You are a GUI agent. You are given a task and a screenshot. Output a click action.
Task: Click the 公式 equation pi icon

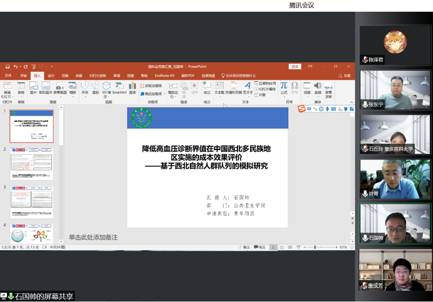[284, 88]
